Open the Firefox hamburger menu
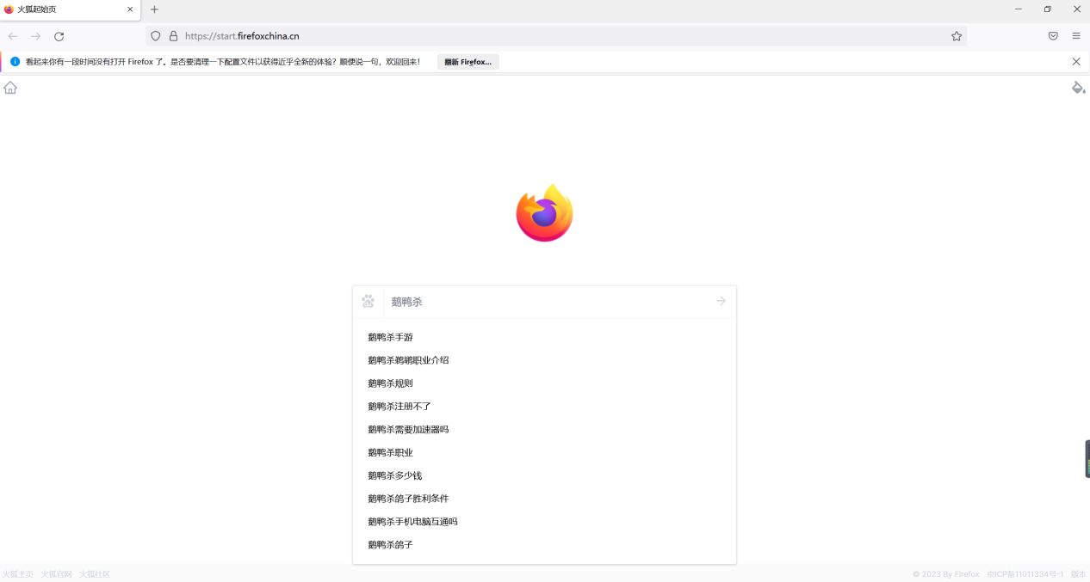The height and width of the screenshot is (582, 1090). (x=1075, y=36)
